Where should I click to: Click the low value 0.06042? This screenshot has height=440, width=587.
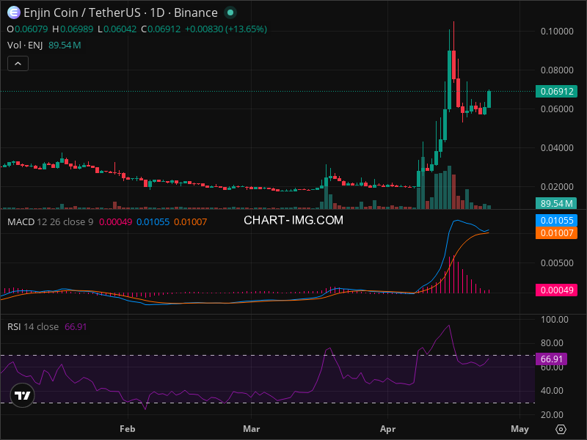(120, 29)
